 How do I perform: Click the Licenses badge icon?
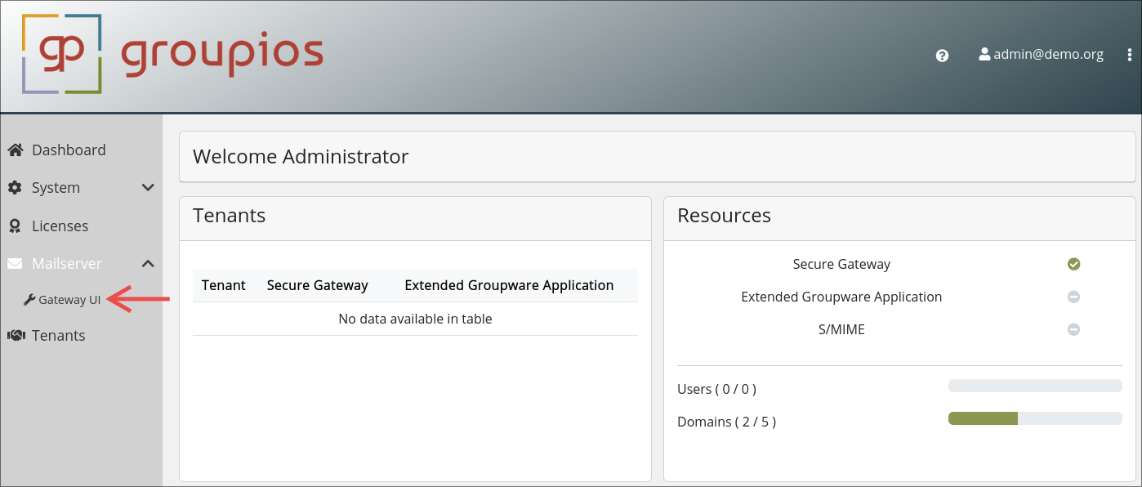[14, 226]
